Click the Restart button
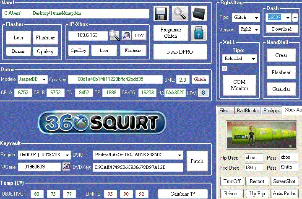Image resolution: width=302 pixels, height=199 pixels. tap(257, 181)
